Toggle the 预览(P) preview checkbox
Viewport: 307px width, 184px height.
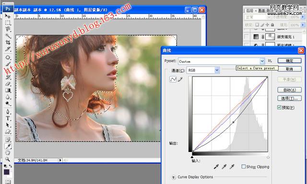point(279,108)
